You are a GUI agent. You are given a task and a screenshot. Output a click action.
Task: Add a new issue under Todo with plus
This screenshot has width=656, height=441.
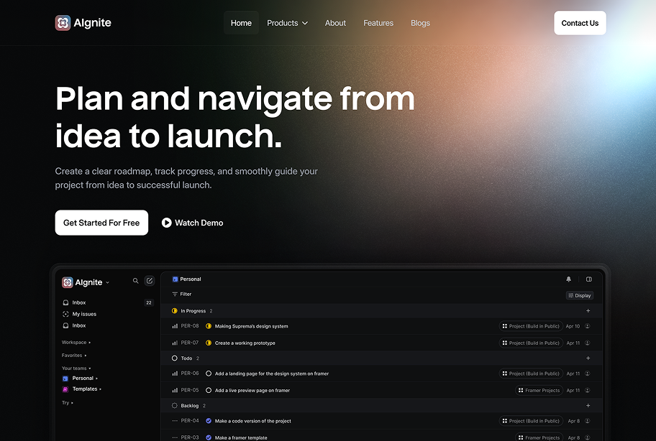point(589,358)
